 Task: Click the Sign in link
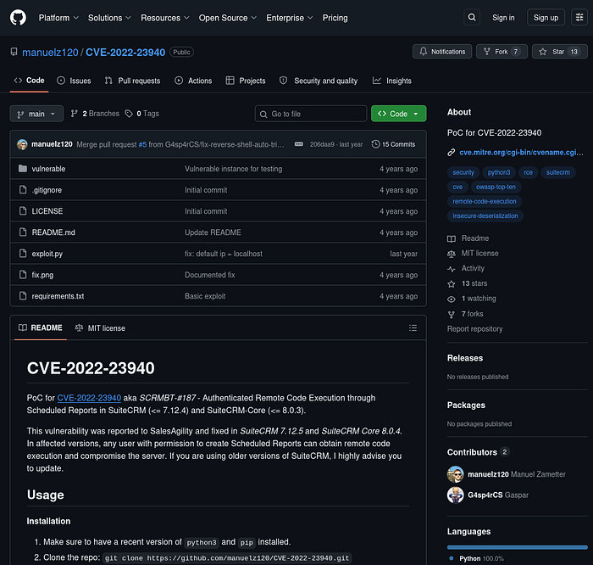503,18
